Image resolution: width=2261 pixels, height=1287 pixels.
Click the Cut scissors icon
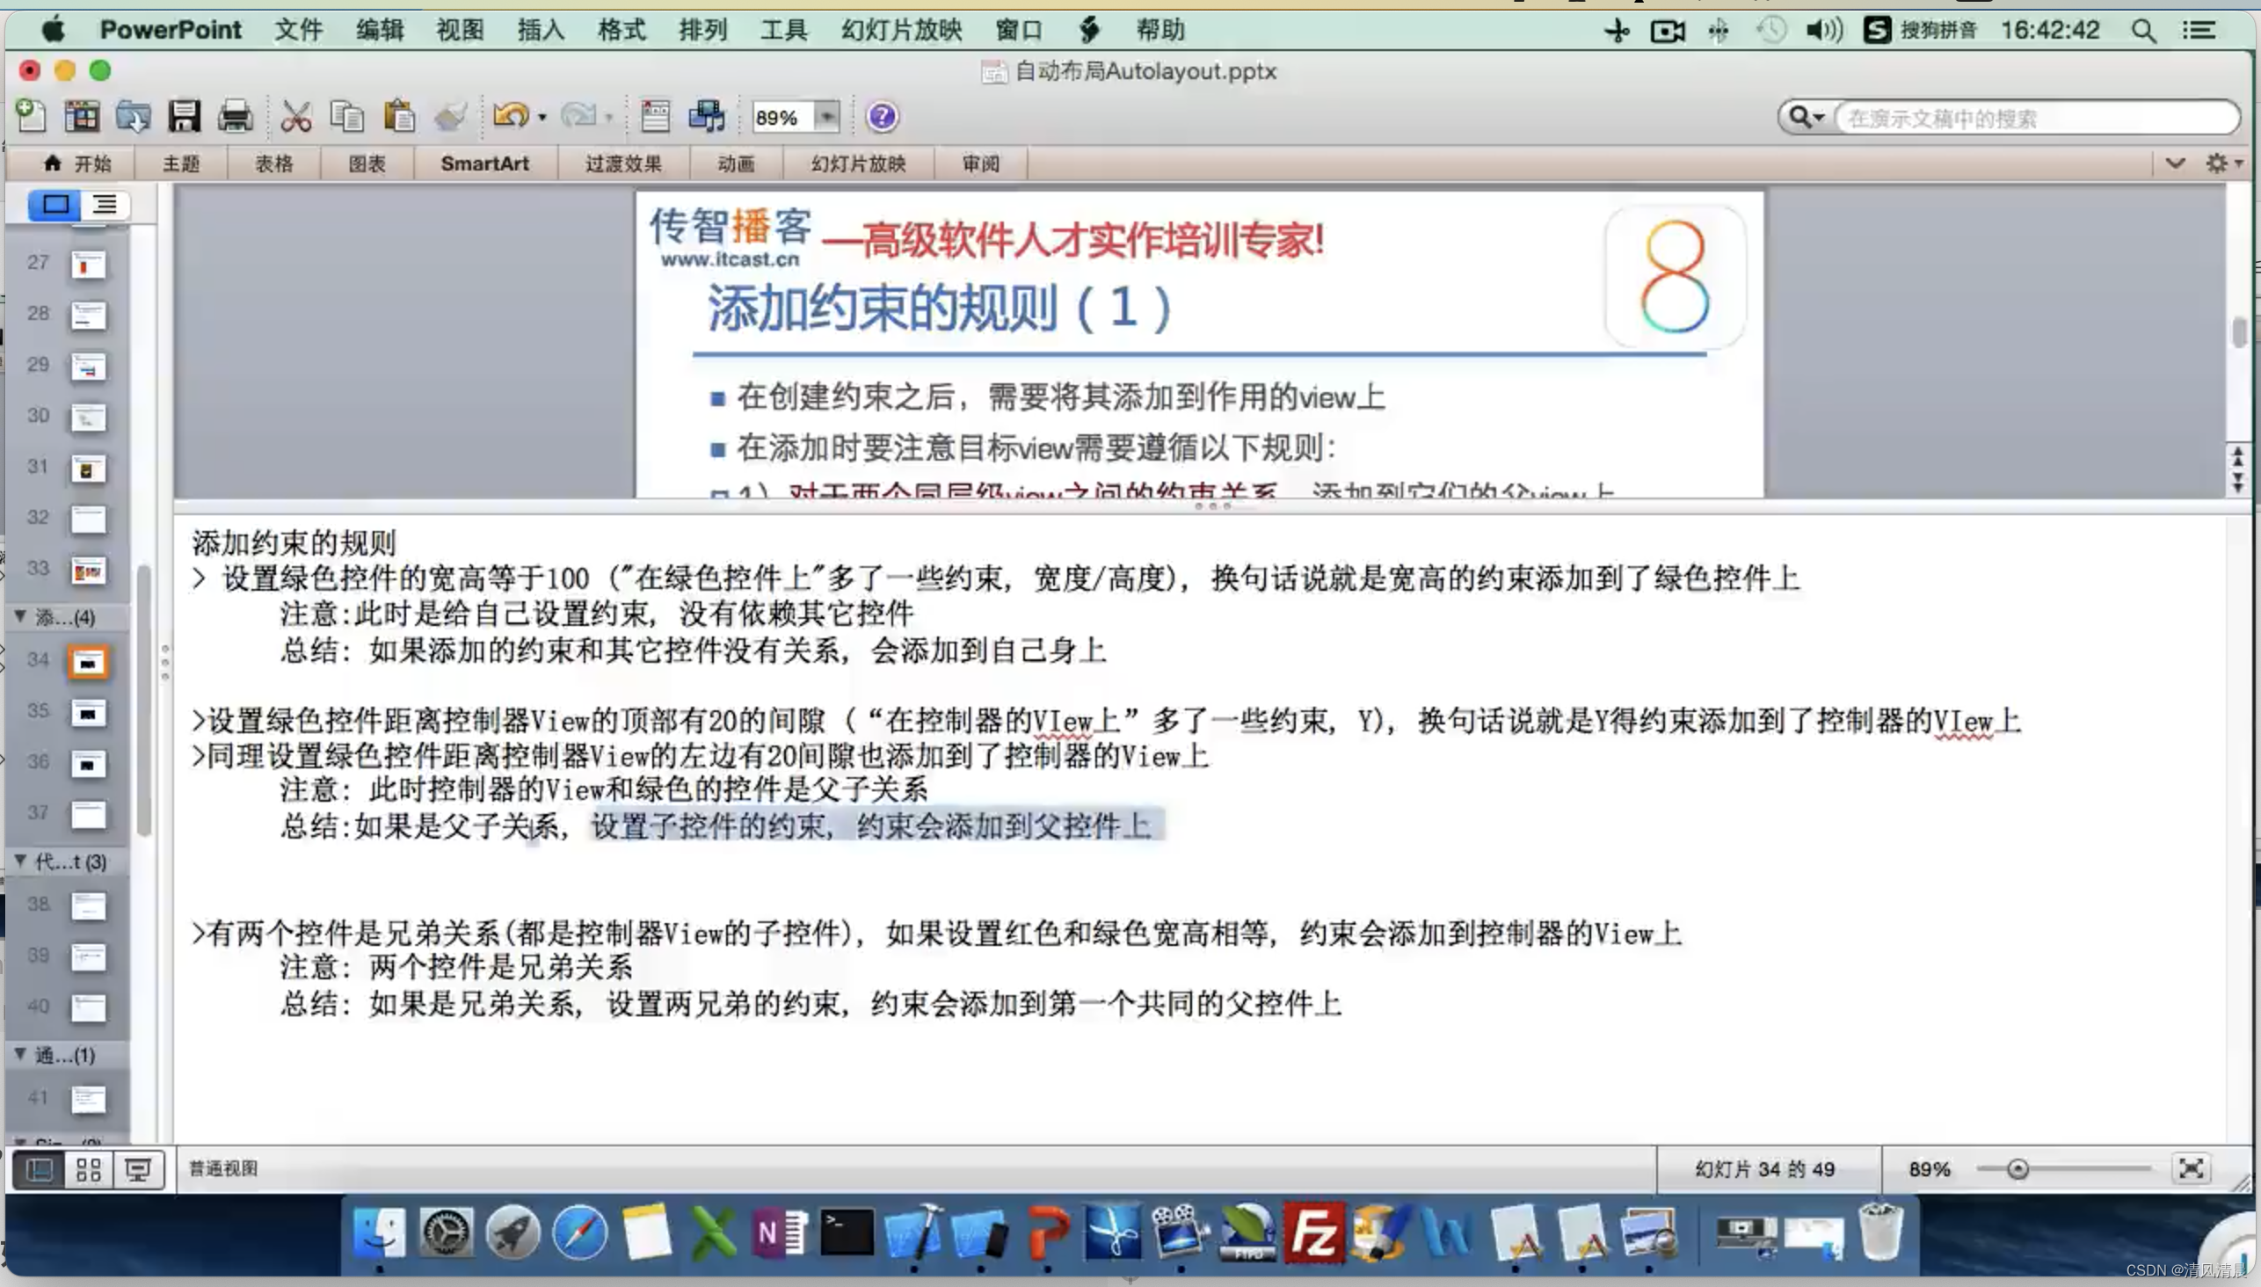point(295,117)
